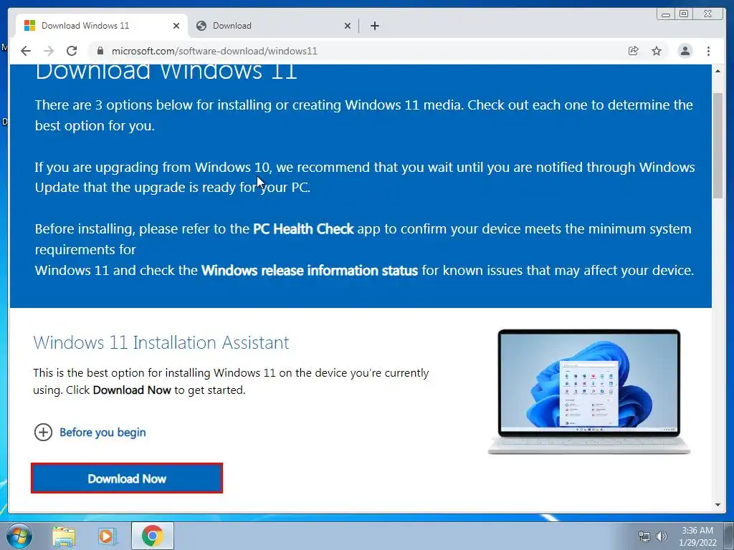Click the scrollbar down arrow
734x550 pixels.
(x=718, y=505)
